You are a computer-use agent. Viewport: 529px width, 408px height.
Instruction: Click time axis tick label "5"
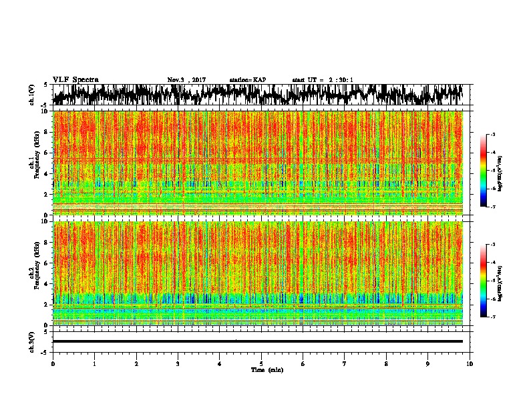click(x=261, y=364)
